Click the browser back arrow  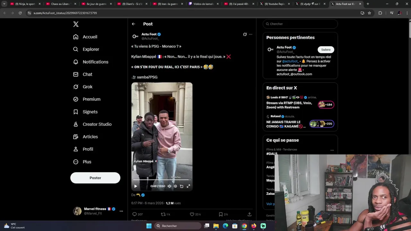tap(4, 13)
